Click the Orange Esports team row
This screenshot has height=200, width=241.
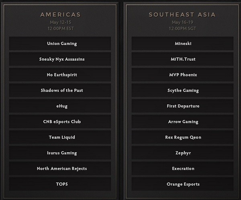click(183, 184)
